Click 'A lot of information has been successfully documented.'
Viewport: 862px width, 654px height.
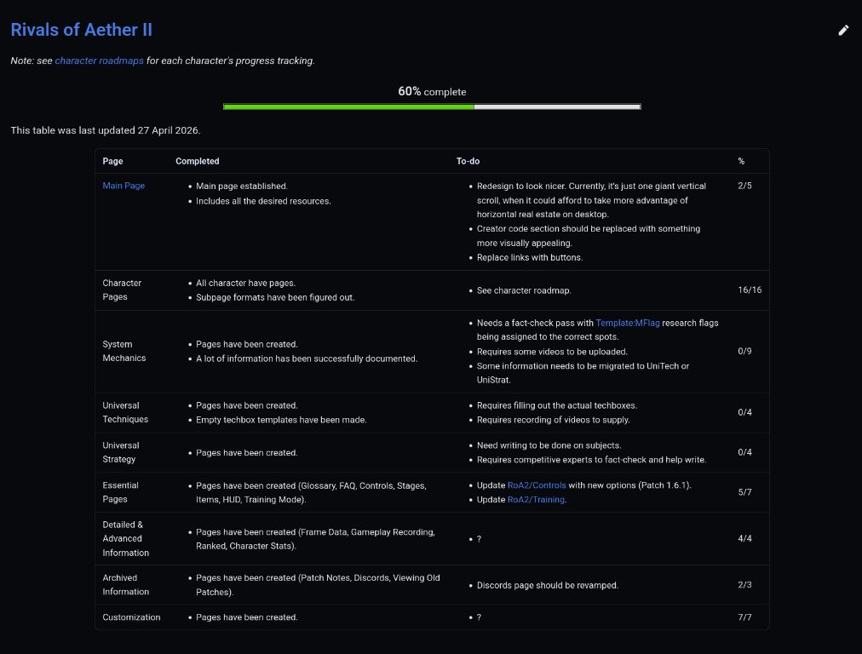307,359
